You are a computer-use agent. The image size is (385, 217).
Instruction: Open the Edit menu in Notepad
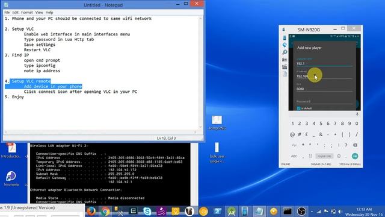[x=15, y=12]
